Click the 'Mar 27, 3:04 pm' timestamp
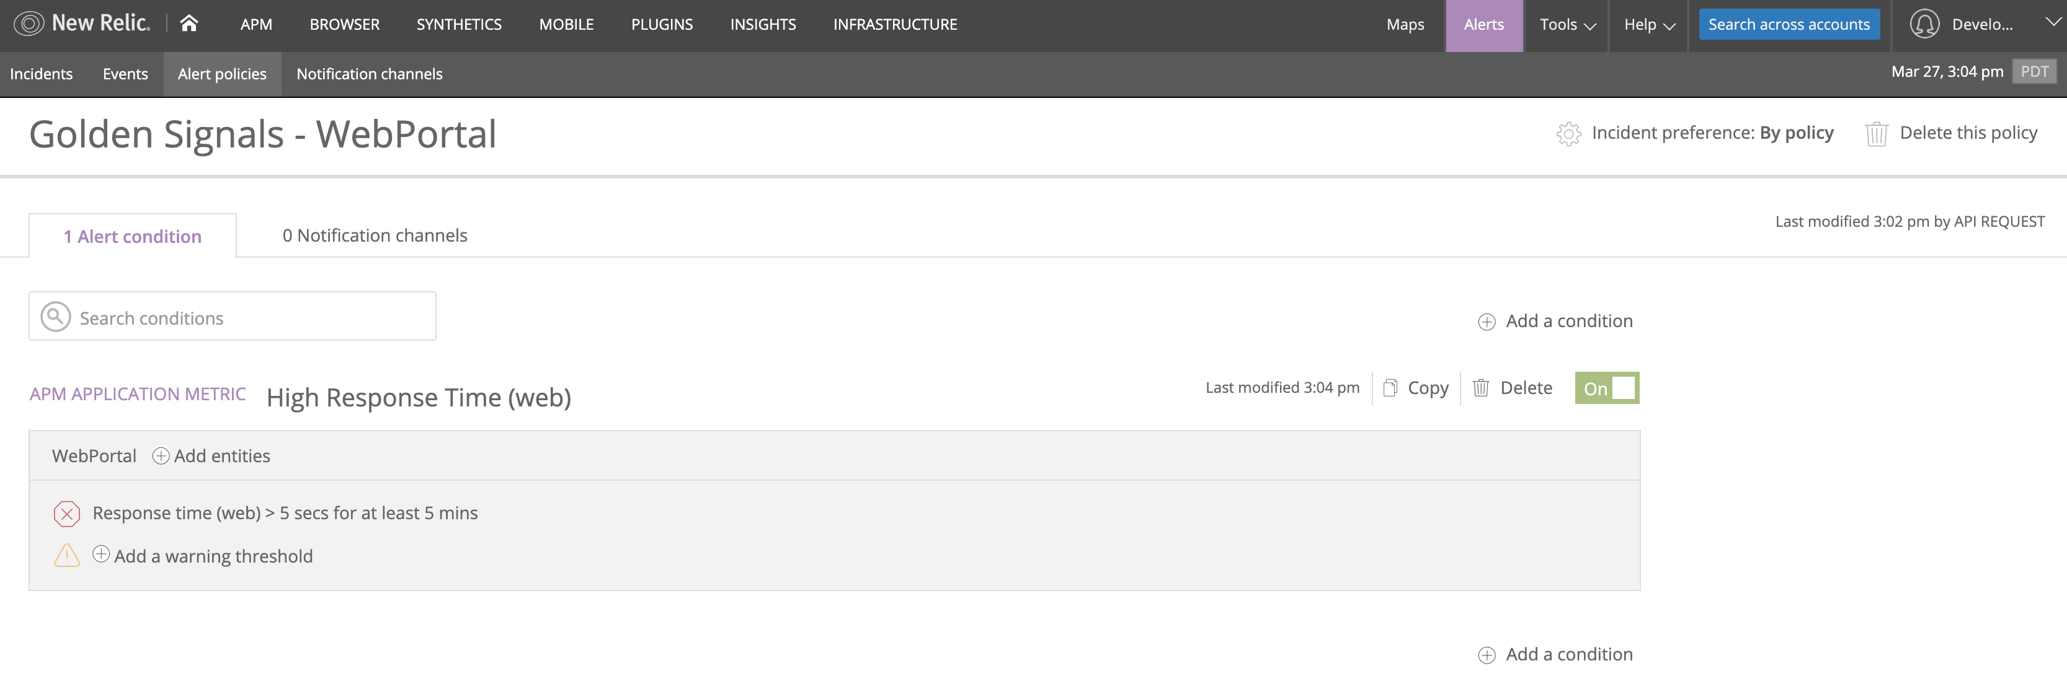This screenshot has height=697, width=2067. click(x=1947, y=71)
